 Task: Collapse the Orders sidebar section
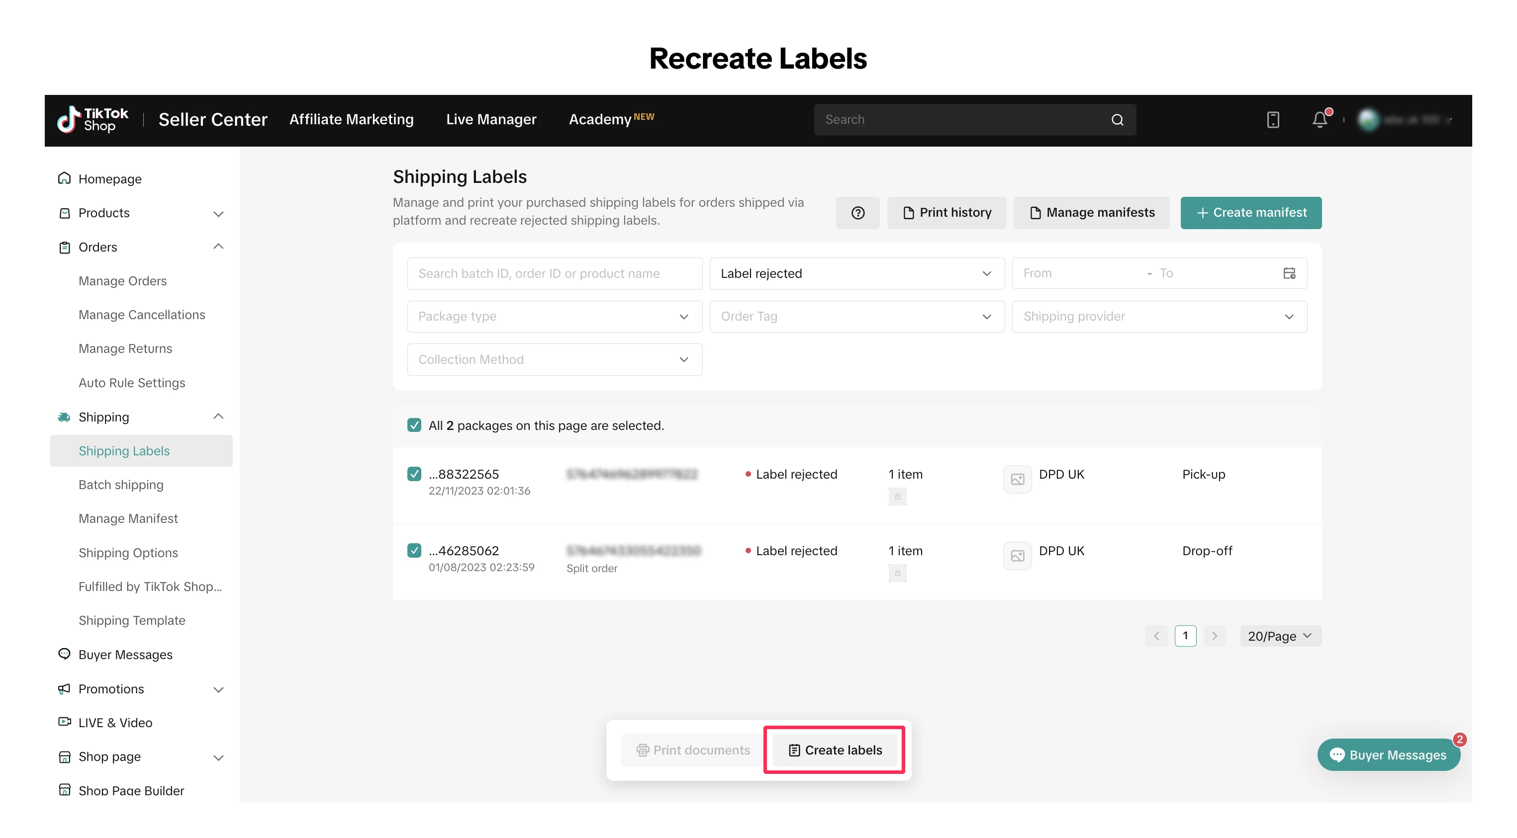218,247
